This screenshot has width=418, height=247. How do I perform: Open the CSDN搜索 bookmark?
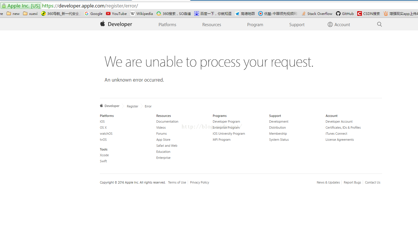coord(369,13)
